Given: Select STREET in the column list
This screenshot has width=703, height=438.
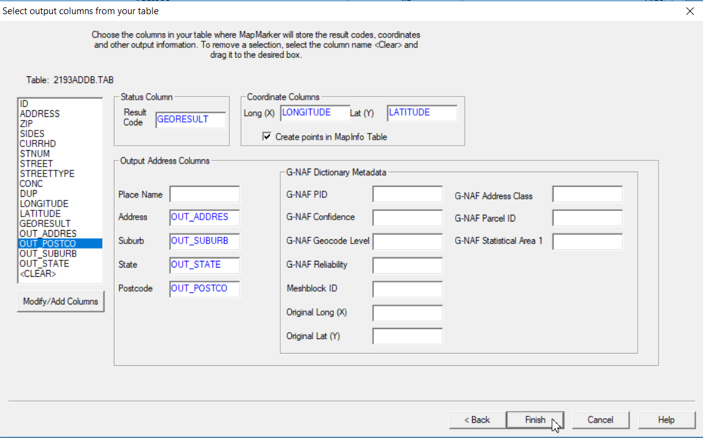Looking at the screenshot, I should pyautogui.click(x=60, y=164).
